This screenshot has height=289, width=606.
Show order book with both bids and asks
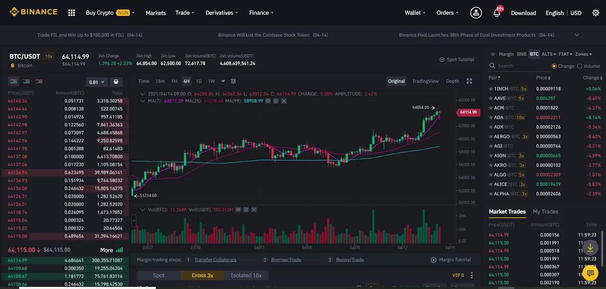(14, 81)
